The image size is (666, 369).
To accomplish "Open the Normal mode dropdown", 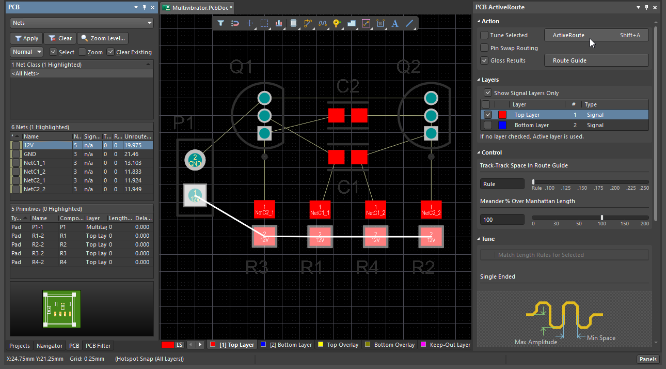I will pos(26,52).
